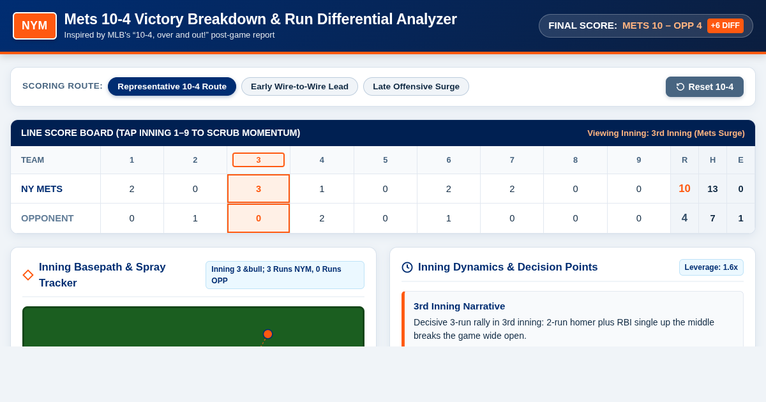Click the clock icon beside Inning Dynamics
Viewport: 766px width, 402px height.
pyautogui.click(x=407, y=267)
